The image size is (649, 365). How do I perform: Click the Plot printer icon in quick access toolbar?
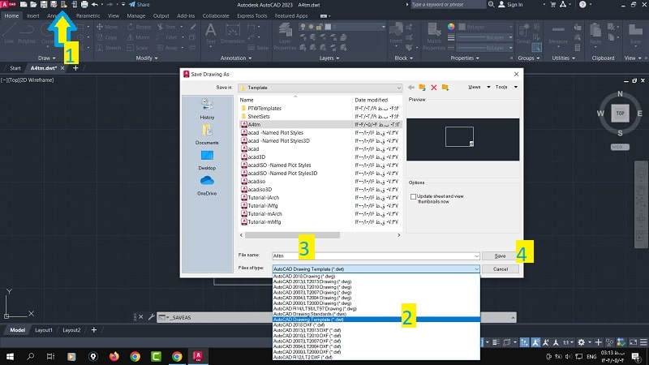(84, 5)
